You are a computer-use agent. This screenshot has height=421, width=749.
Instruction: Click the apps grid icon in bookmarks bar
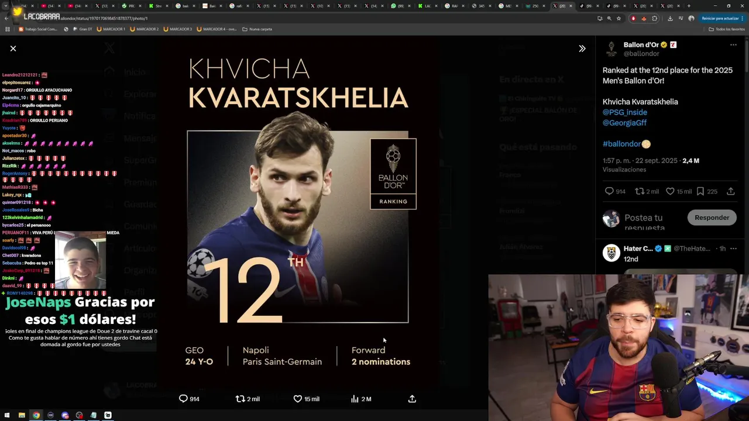click(8, 29)
